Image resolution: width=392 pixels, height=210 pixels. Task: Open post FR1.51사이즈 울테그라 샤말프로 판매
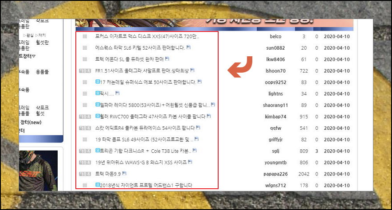pos(142,71)
